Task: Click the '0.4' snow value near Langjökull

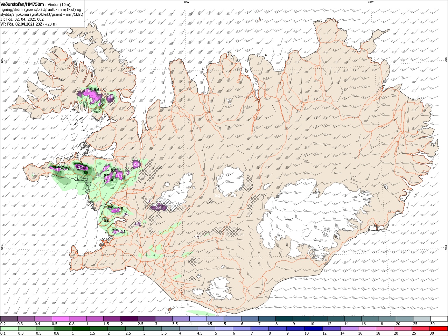Action: click(158, 208)
